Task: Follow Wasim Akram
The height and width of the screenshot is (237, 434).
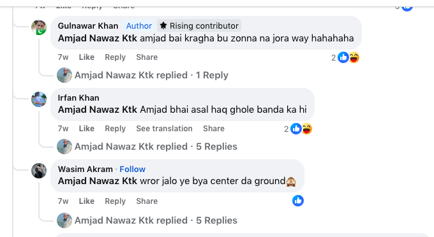Action: (x=132, y=169)
